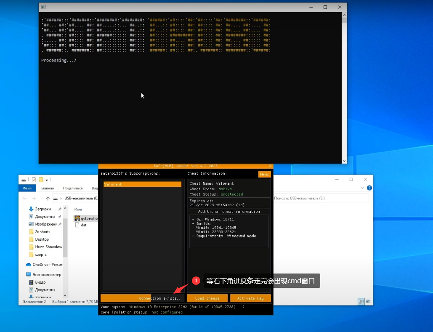
Task: Open the quick access toolbar customize dropdown
Action: (x=46, y=180)
